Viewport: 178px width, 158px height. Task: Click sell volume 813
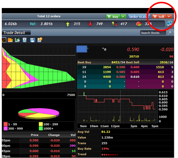click(x=161, y=77)
